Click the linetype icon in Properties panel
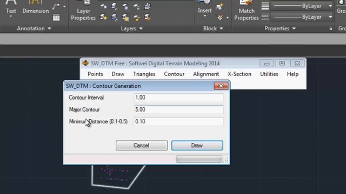The height and width of the screenshot is (194, 346). click(265, 17)
